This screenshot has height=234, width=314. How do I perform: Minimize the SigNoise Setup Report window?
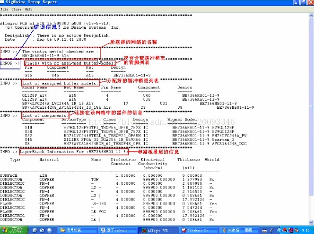(x=297, y=2)
